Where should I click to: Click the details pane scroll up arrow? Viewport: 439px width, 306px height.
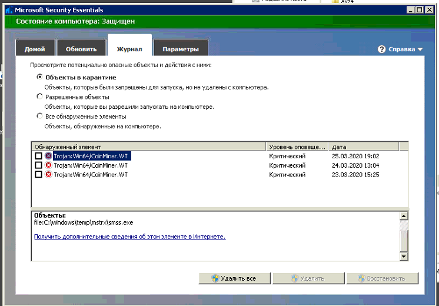tap(404, 216)
